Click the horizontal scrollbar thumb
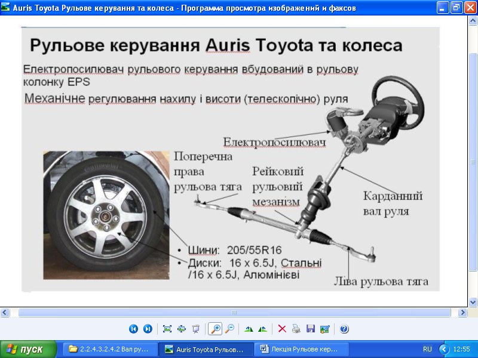This screenshot has width=478, height=358. click(x=234, y=312)
